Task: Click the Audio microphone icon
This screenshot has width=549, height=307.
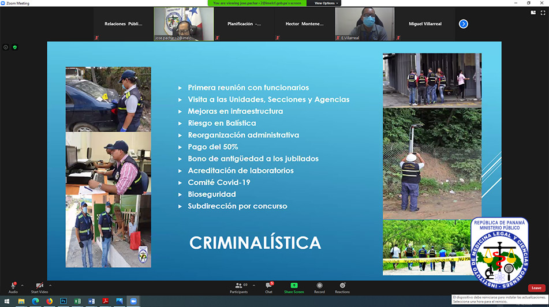Action: (x=13, y=285)
